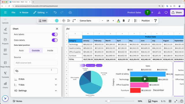Close the Chart panel
The image size is (185, 104).
point(57,29)
